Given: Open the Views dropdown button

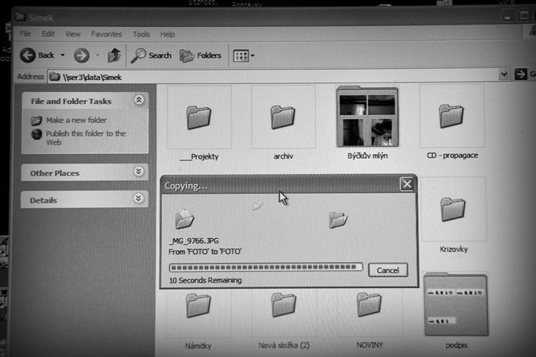Looking at the screenshot, I should (x=243, y=56).
